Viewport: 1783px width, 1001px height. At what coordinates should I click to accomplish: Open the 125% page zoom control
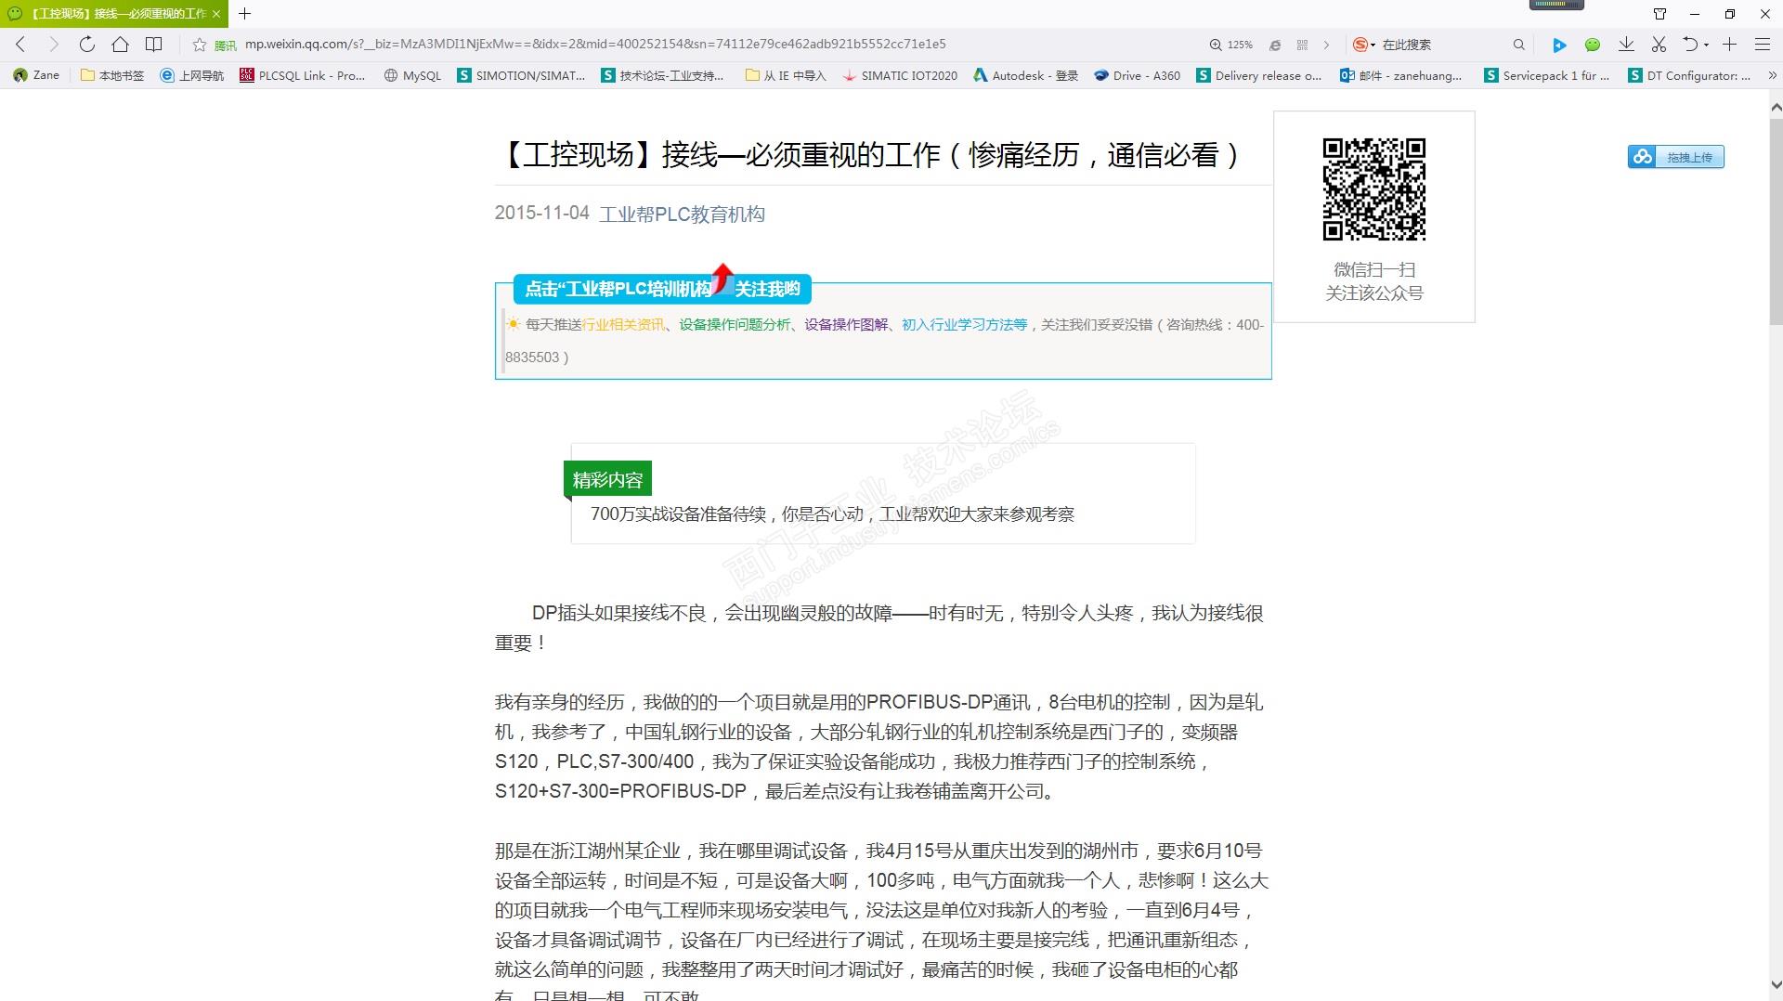tap(1231, 45)
